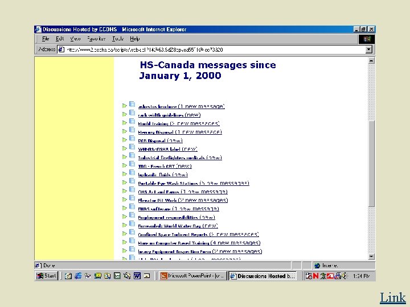
Task: Open the Edit menu
Action: pos(60,39)
